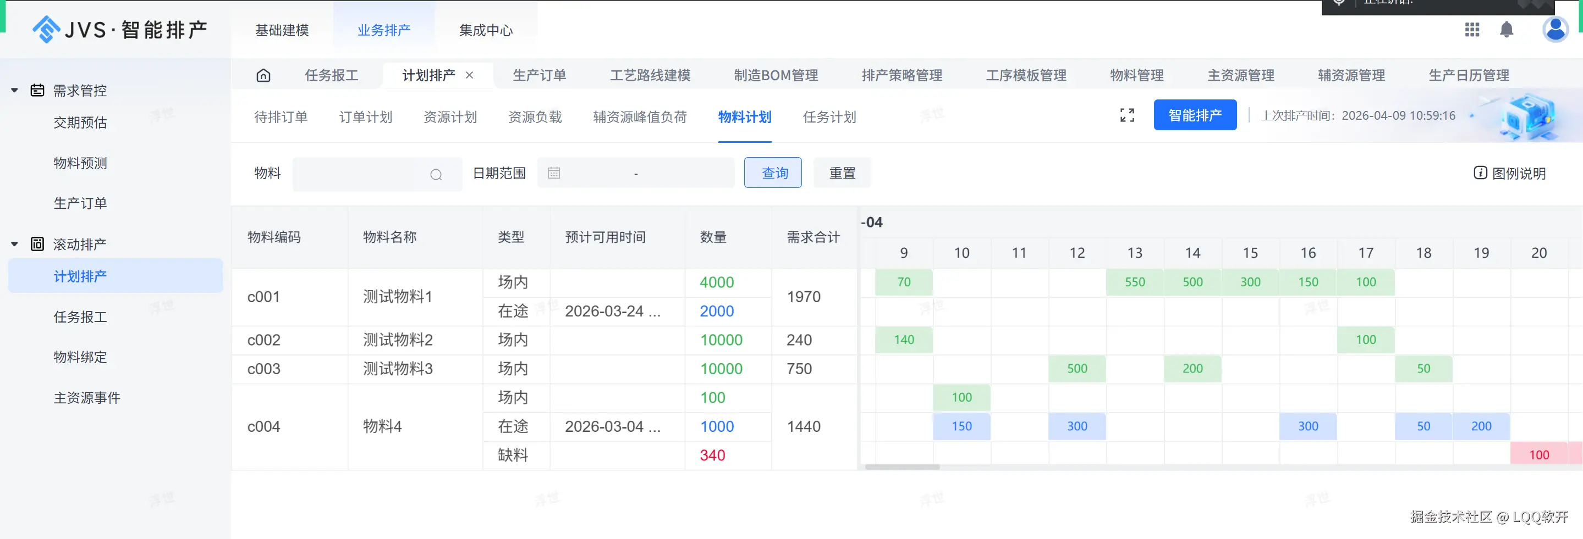Switch to 资源计划 sub-tab
1583x539 pixels.
(450, 116)
